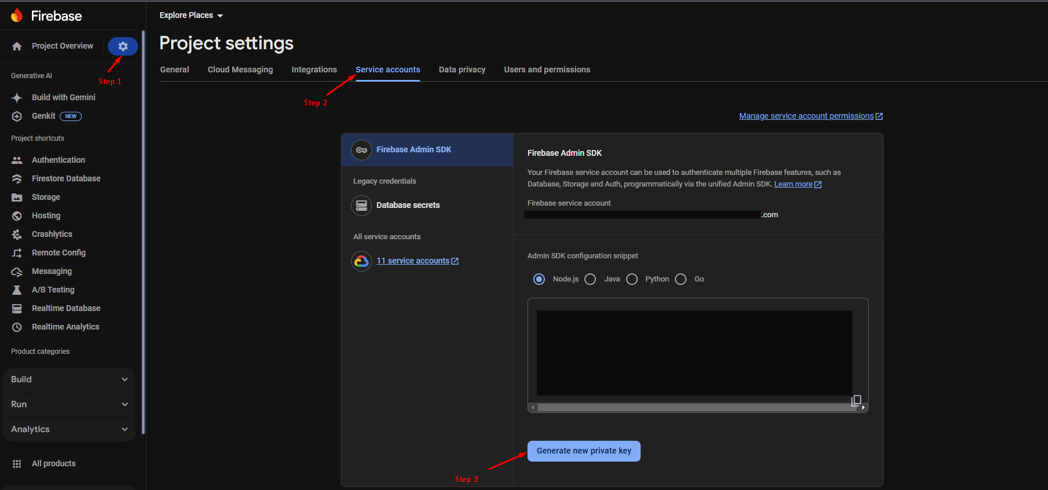Copy the Admin SDK configuration snippet
The image size is (1048, 490).
pyautogui.click(x=856, y=400)
